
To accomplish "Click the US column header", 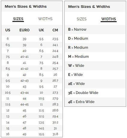I will click(x=8, y=30).
